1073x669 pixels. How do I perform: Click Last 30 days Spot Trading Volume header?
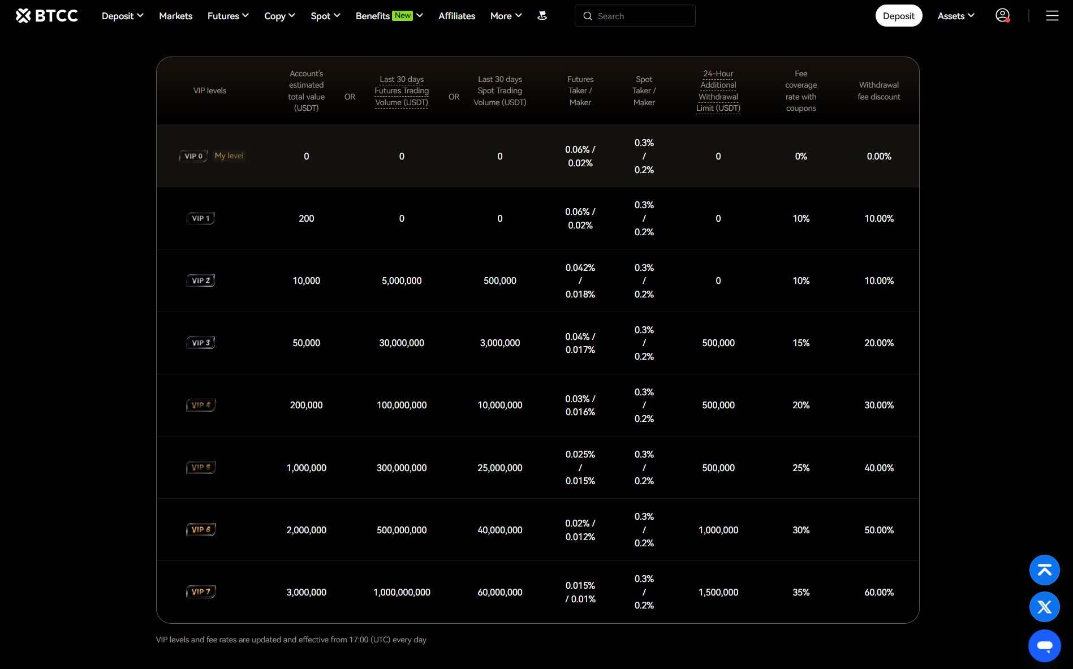tap(500, 90)
